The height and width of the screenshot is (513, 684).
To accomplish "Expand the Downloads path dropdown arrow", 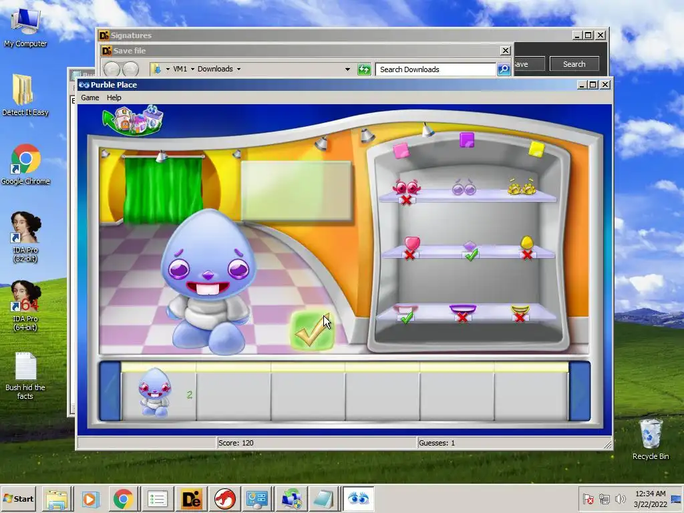I will pyautogui.click(x=238, y=69).
